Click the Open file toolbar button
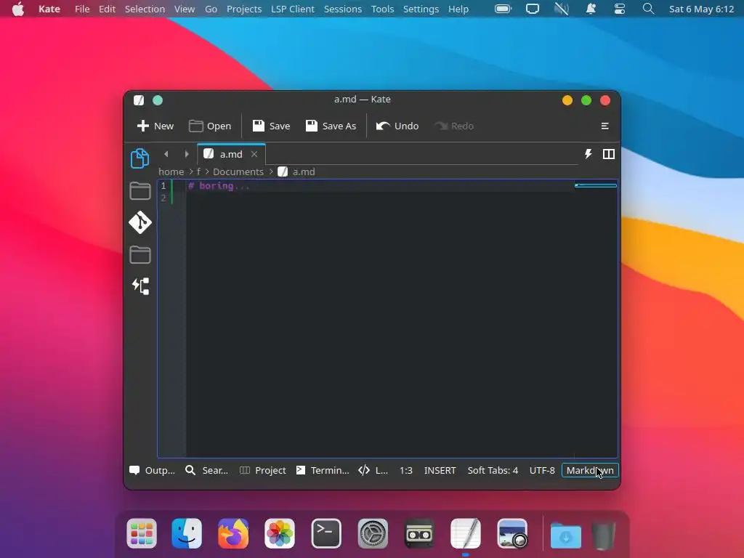The width and height of the screenshot is (744, 558). click(210, 126)
